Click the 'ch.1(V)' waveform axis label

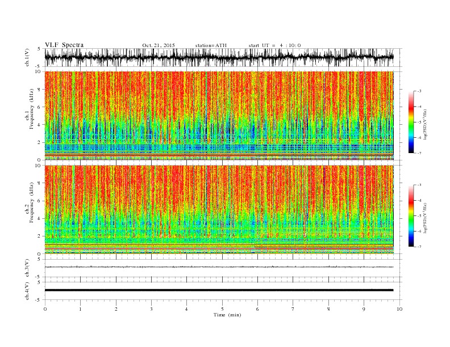pos(27,57)
